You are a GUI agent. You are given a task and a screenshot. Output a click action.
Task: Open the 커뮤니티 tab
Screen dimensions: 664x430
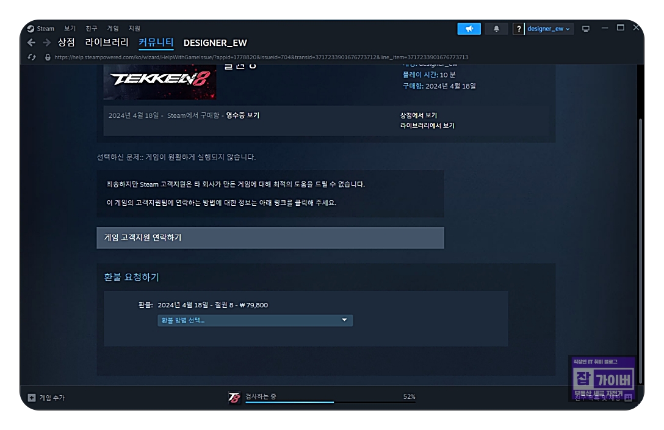pos(156,42)
